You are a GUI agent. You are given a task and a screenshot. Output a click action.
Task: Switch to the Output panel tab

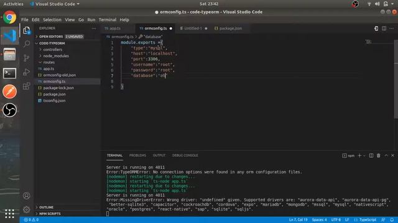coord(159,155)
